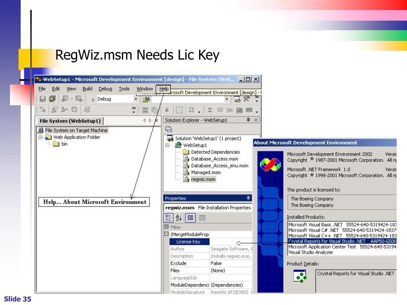
Task: Select the File System (WebSetup1) tab
Action: pos(70,121)
